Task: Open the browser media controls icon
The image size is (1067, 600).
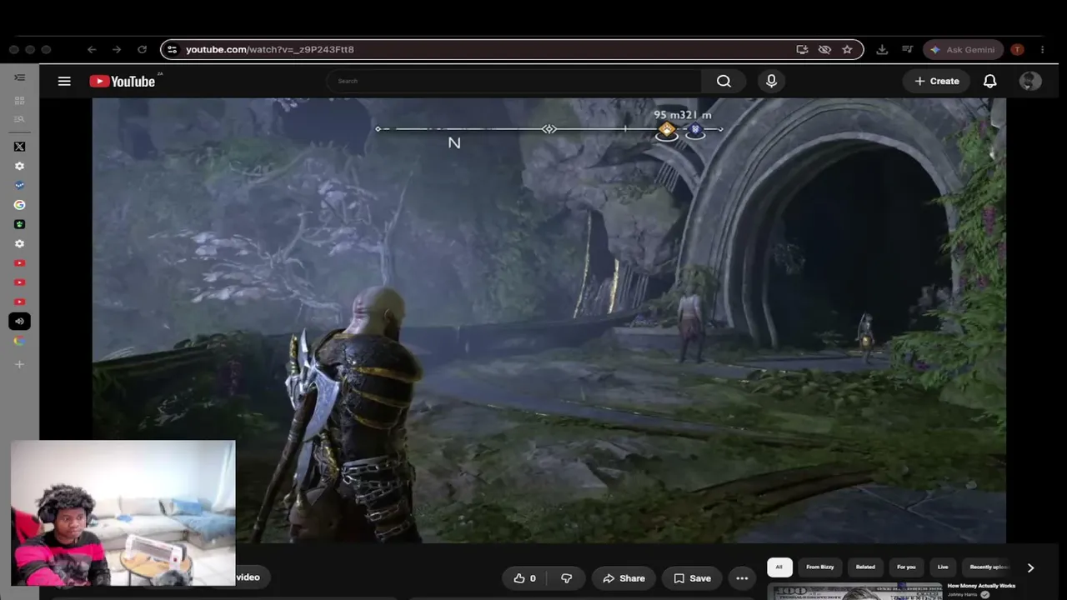Action: tap(907, 50)
